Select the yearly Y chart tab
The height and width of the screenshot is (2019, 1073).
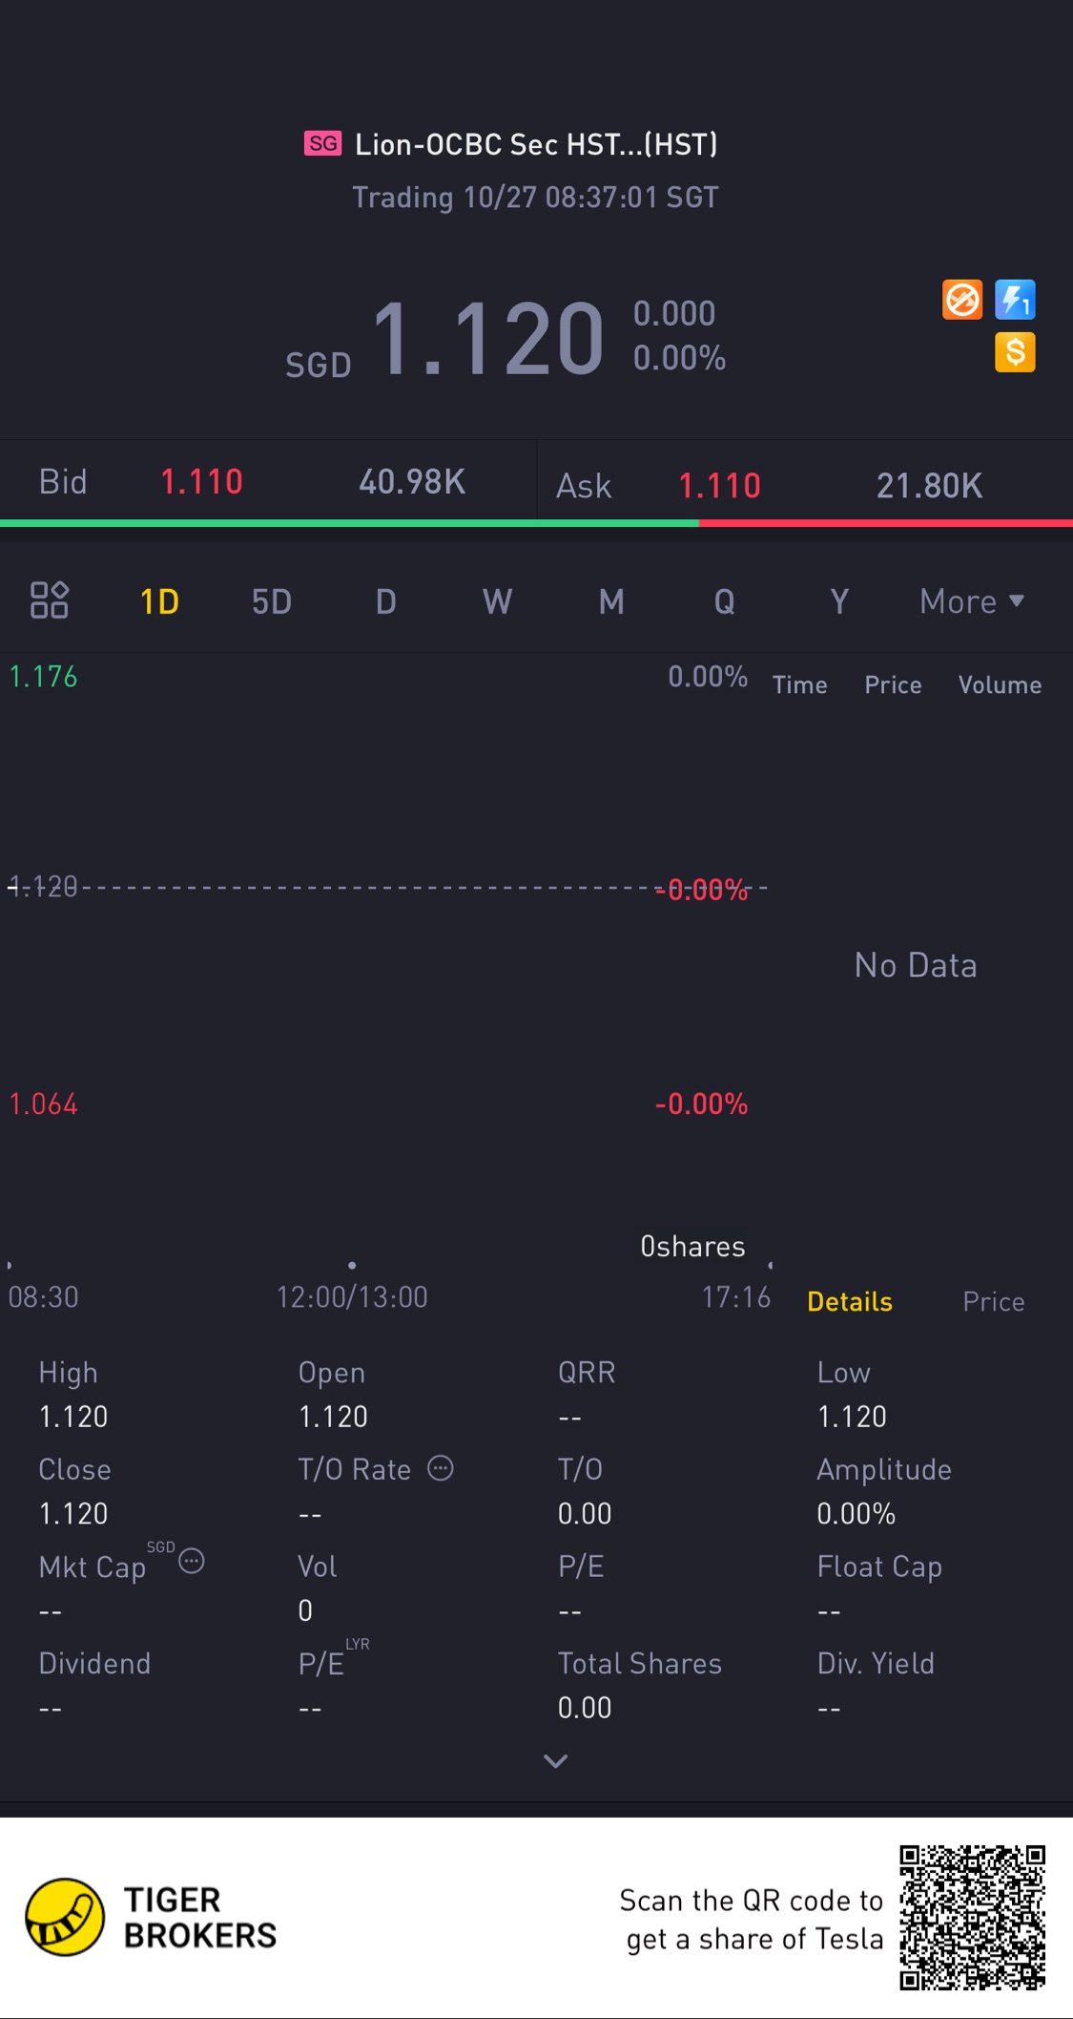click(838, 601)
